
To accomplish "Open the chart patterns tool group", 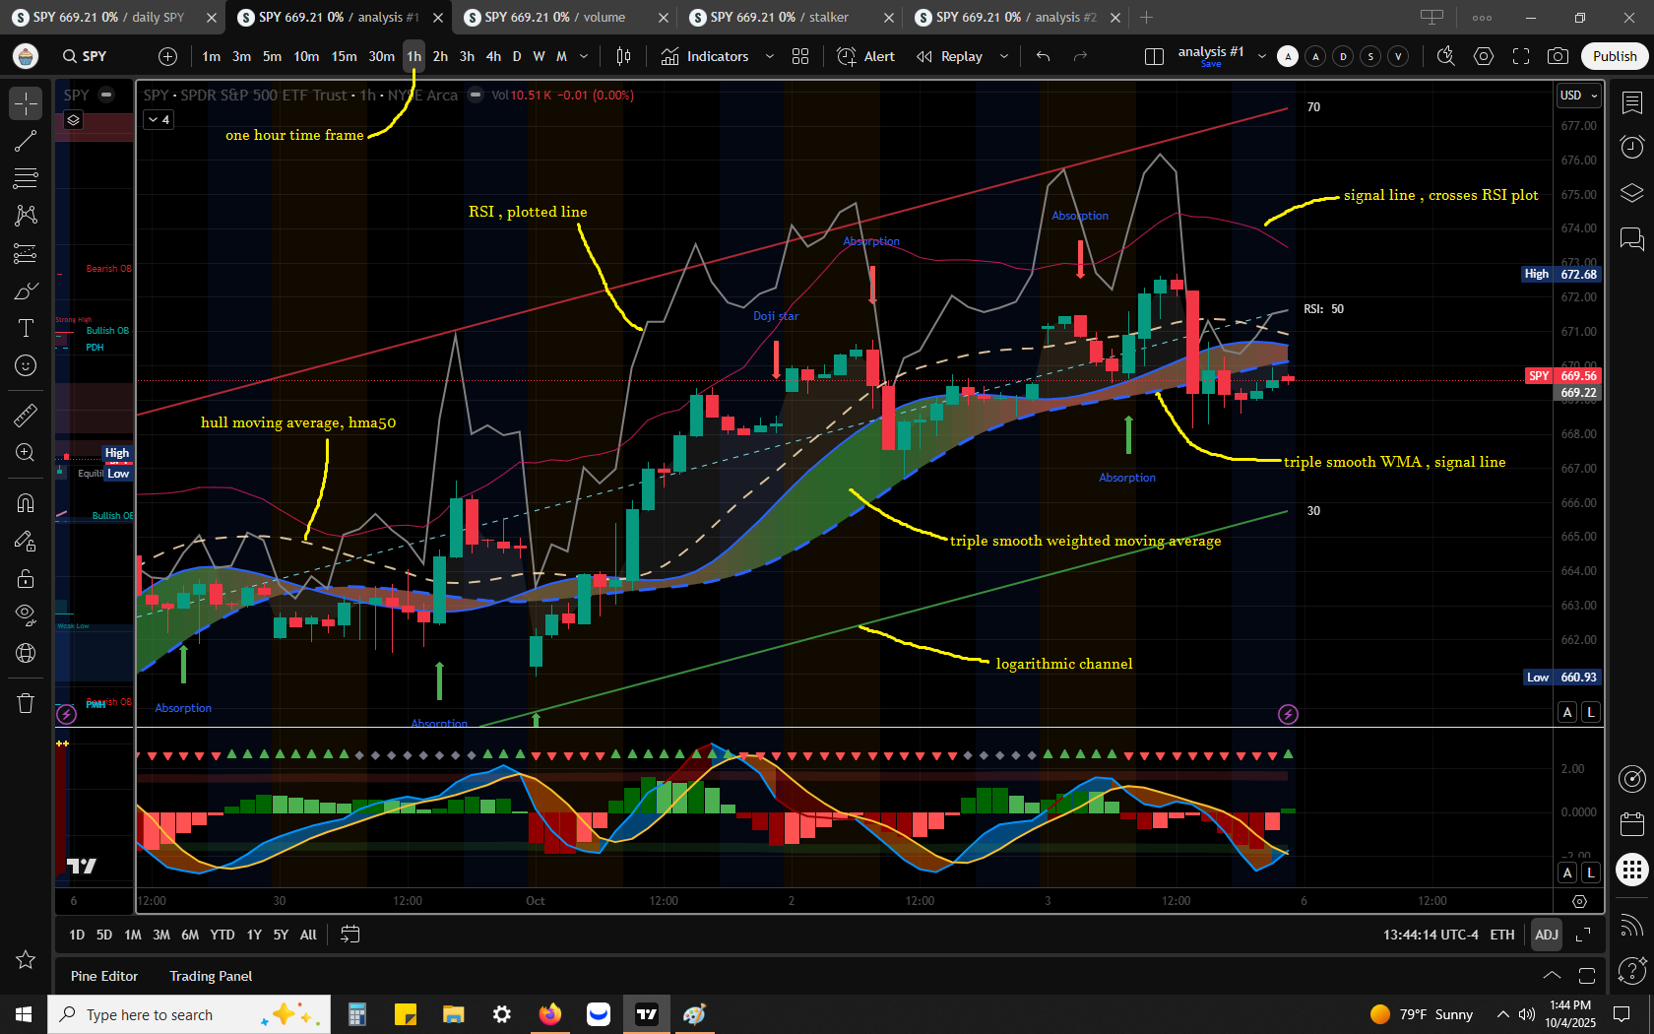I will [26, 215].
